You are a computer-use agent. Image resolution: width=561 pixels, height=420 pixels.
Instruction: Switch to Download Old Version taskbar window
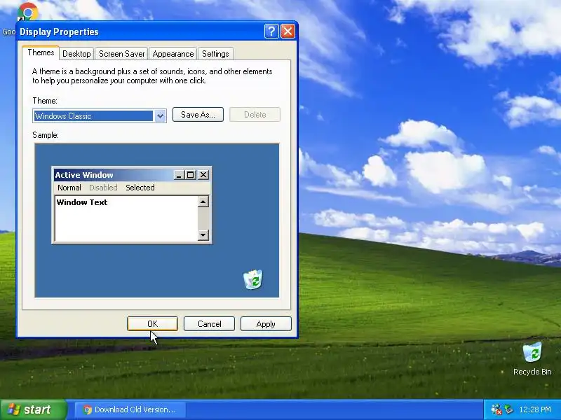pyautogui.click(x=130, y=409)
